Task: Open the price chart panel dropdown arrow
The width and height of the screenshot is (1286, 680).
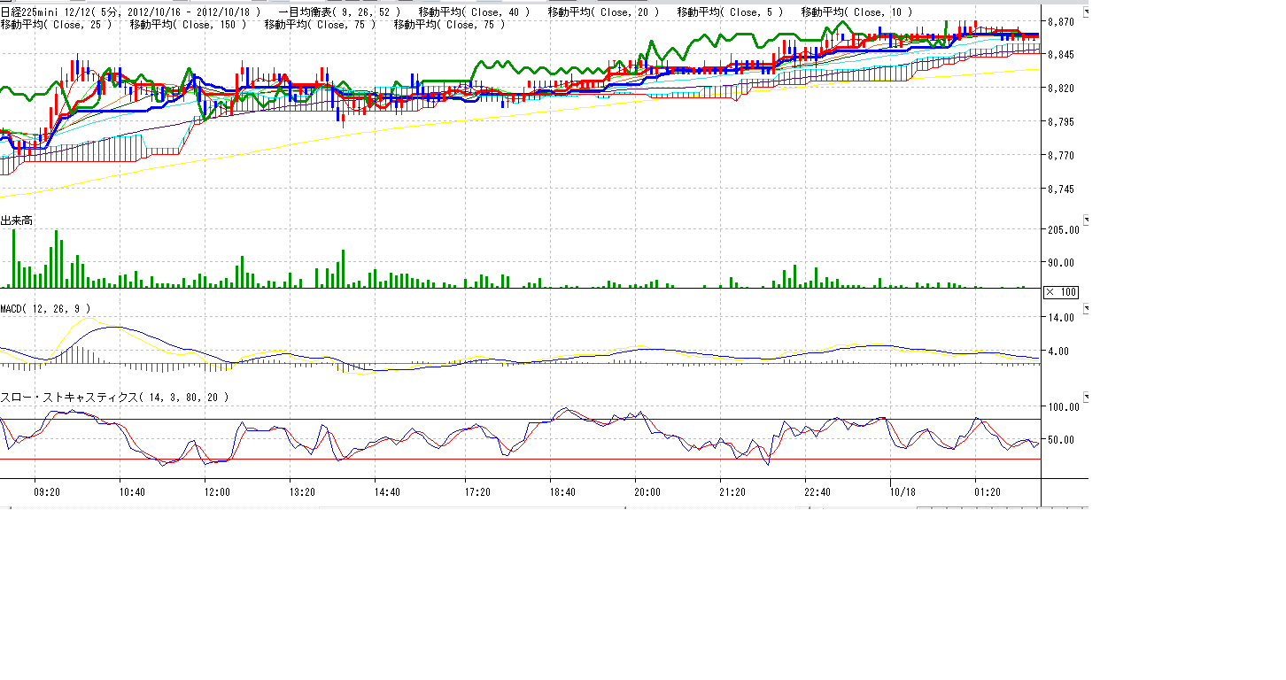Action: point(1087,13)
